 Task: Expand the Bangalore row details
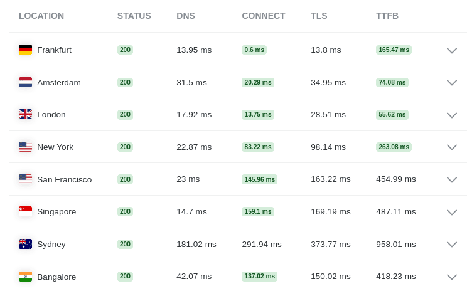point(452,277)
